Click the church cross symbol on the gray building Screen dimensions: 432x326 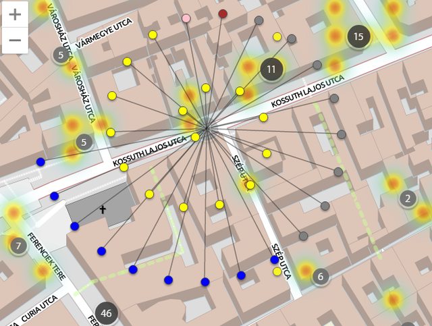[x=103, y=210]
